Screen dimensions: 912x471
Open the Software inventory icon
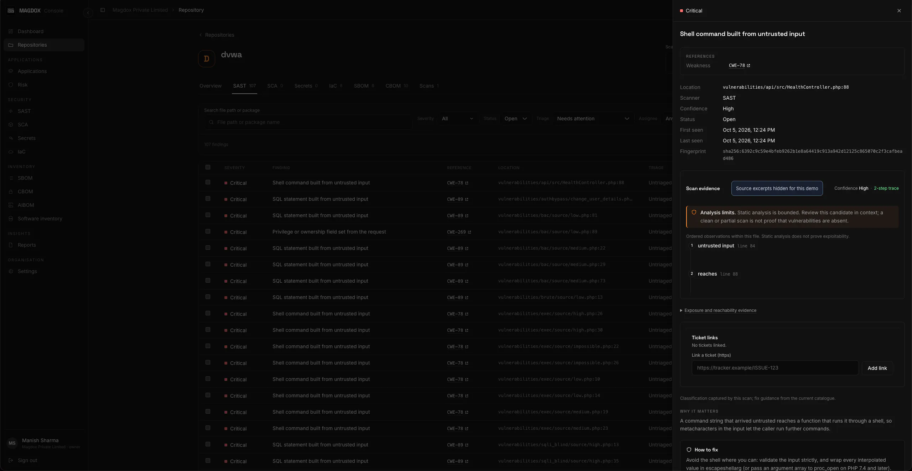[11, 219]
